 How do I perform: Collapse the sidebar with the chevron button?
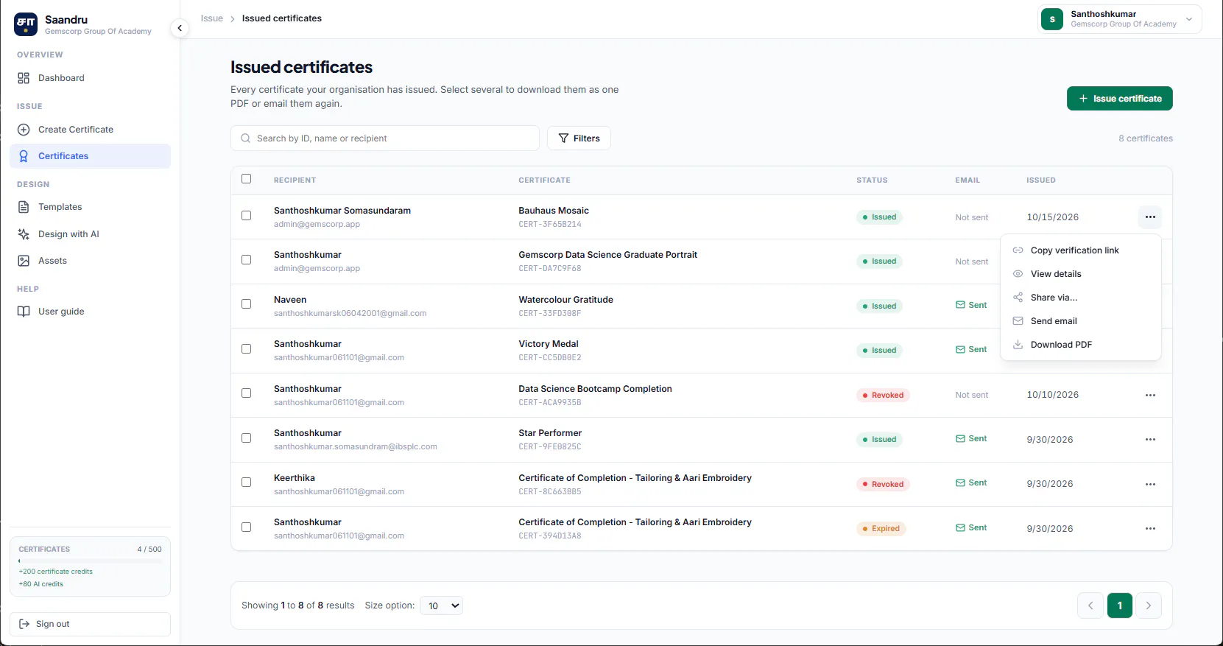(180, 28)
